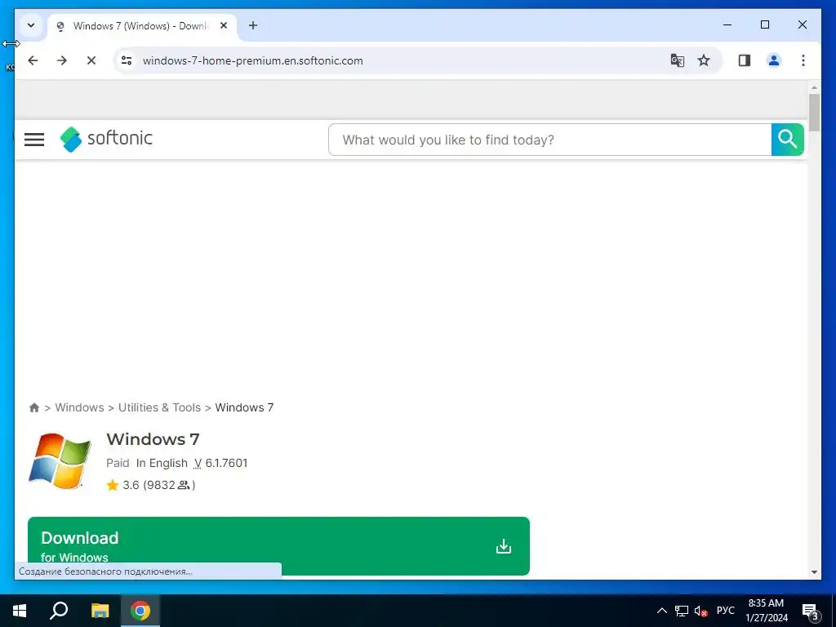This screenshot has width=836, height=627.
Task: Open Softonic hamburger menu
Action: point(34,140)
